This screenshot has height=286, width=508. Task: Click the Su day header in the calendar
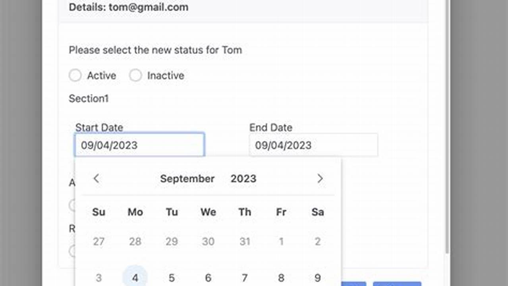coord(99,212)
